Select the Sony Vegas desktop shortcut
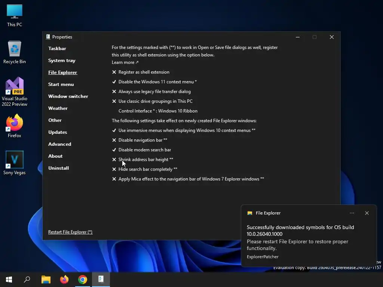This screenshot has width=383, height=287. pos(15,163)
